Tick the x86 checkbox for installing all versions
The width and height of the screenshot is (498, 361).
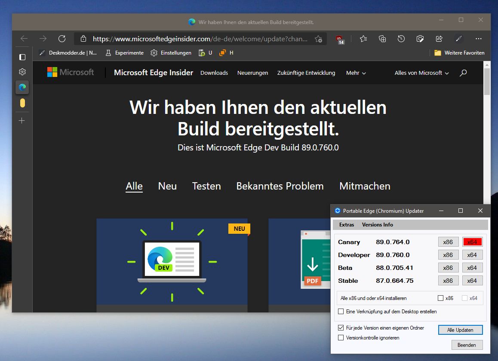[x=440, y=298]
